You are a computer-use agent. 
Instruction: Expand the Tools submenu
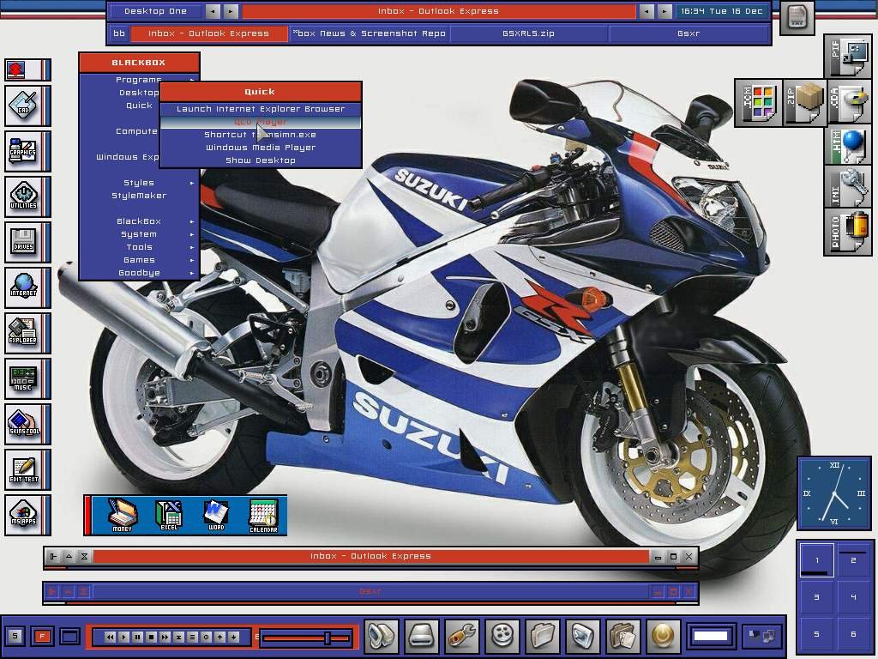click(x=140, y=247)
